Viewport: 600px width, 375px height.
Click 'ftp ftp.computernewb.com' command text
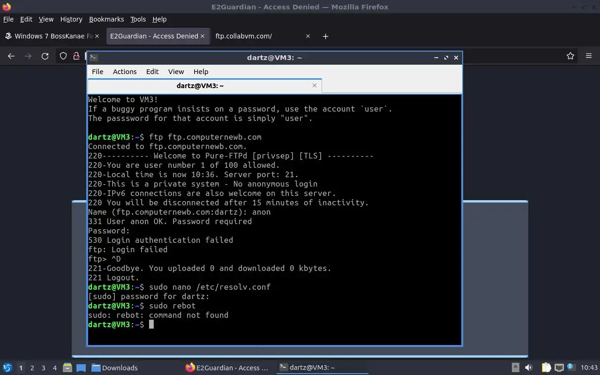tap(205, 137)
